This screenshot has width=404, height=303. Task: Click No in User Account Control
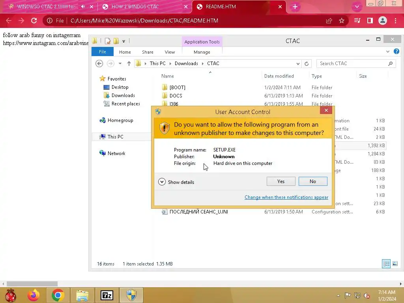[x=313, y=181]
